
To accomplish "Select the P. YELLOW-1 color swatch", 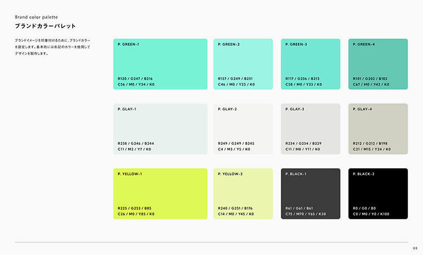I will click(x=160, y=193).
